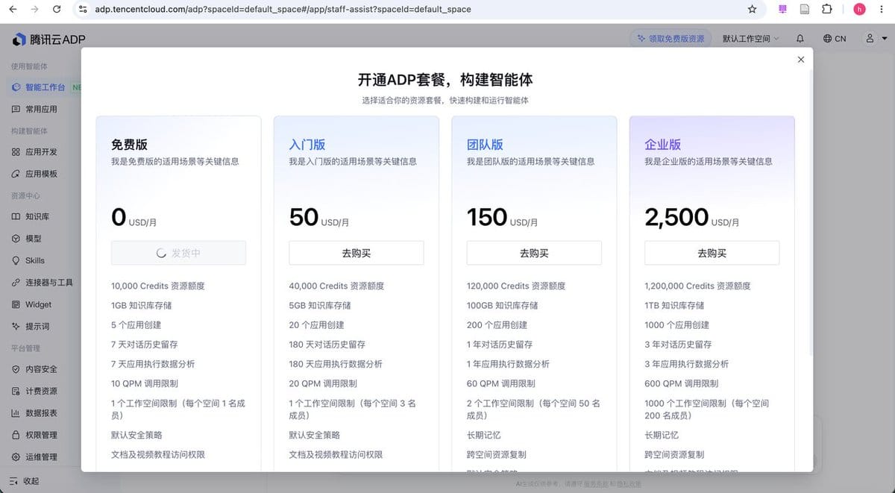895x493 pixels.
Task: Reload the page with refresh icon
Action: point(57,10)
